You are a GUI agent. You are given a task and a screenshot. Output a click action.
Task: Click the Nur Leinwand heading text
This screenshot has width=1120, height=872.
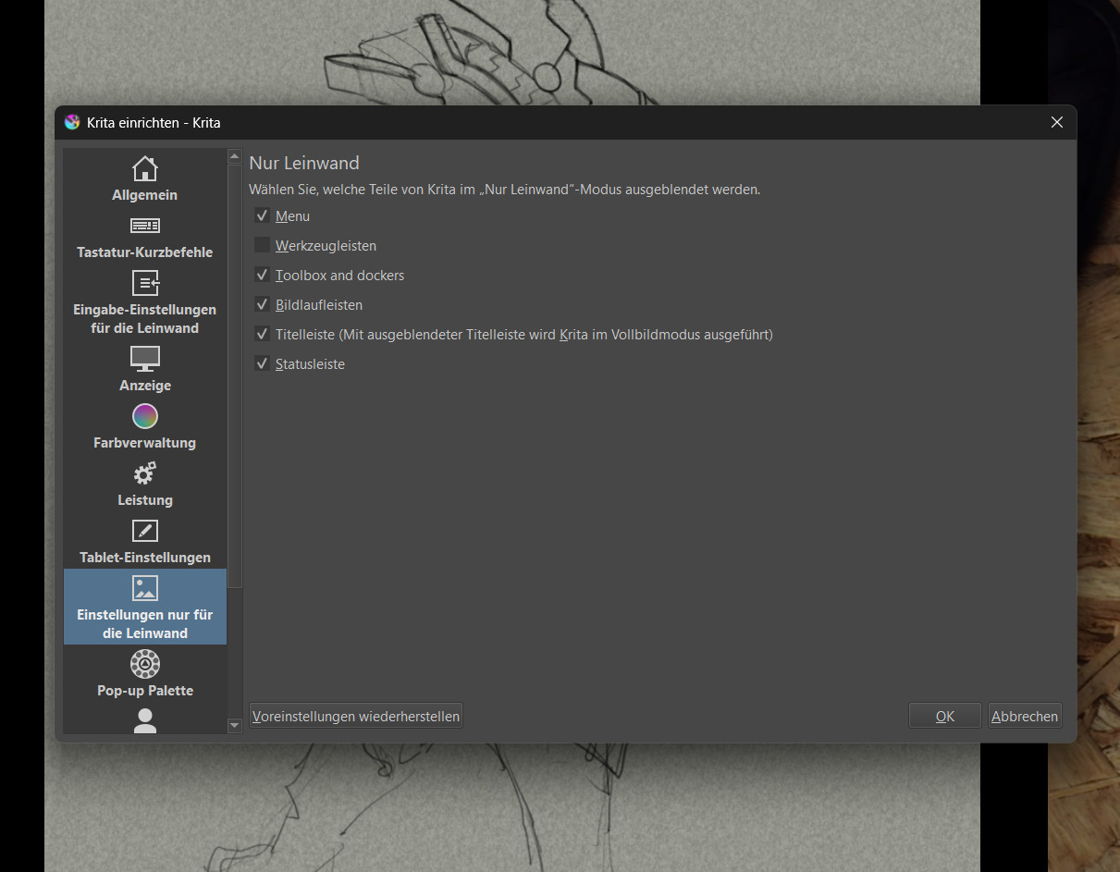tap(304, 163)
